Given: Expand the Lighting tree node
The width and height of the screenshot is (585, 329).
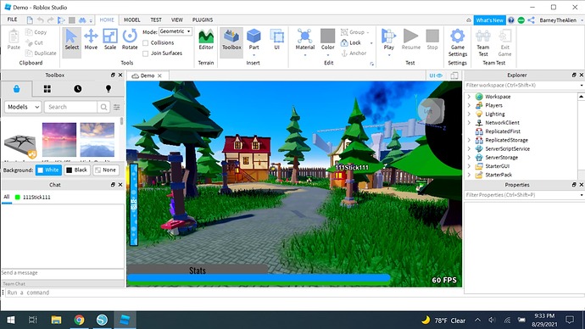Looking at the screenshot, I should pyautogui.click(x=469, y=114).
